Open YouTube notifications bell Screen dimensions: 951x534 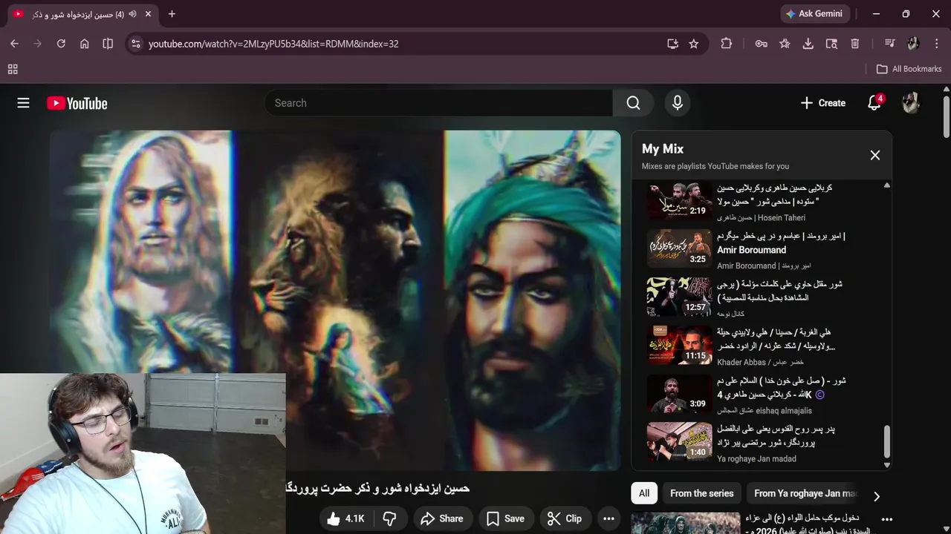click(874, 103)
